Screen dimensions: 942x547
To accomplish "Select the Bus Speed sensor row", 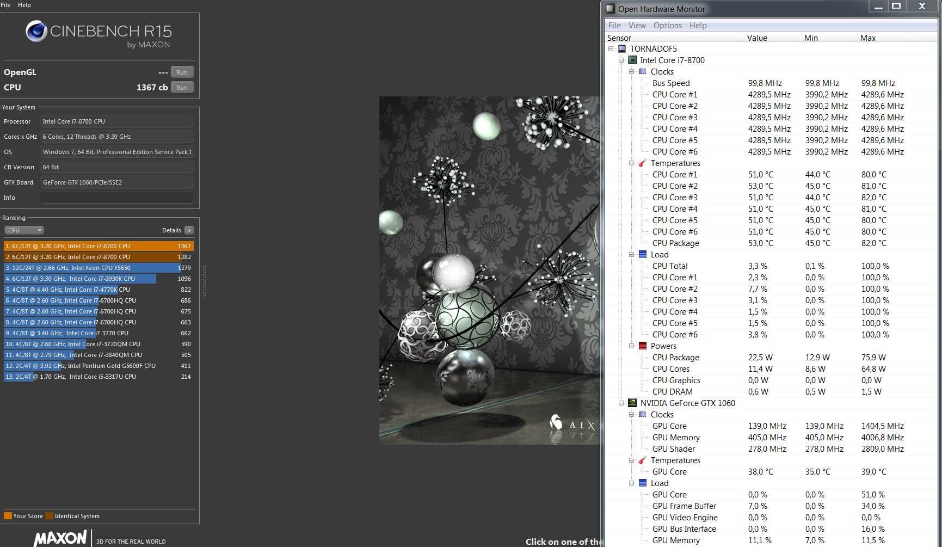I will pos(771,83).
